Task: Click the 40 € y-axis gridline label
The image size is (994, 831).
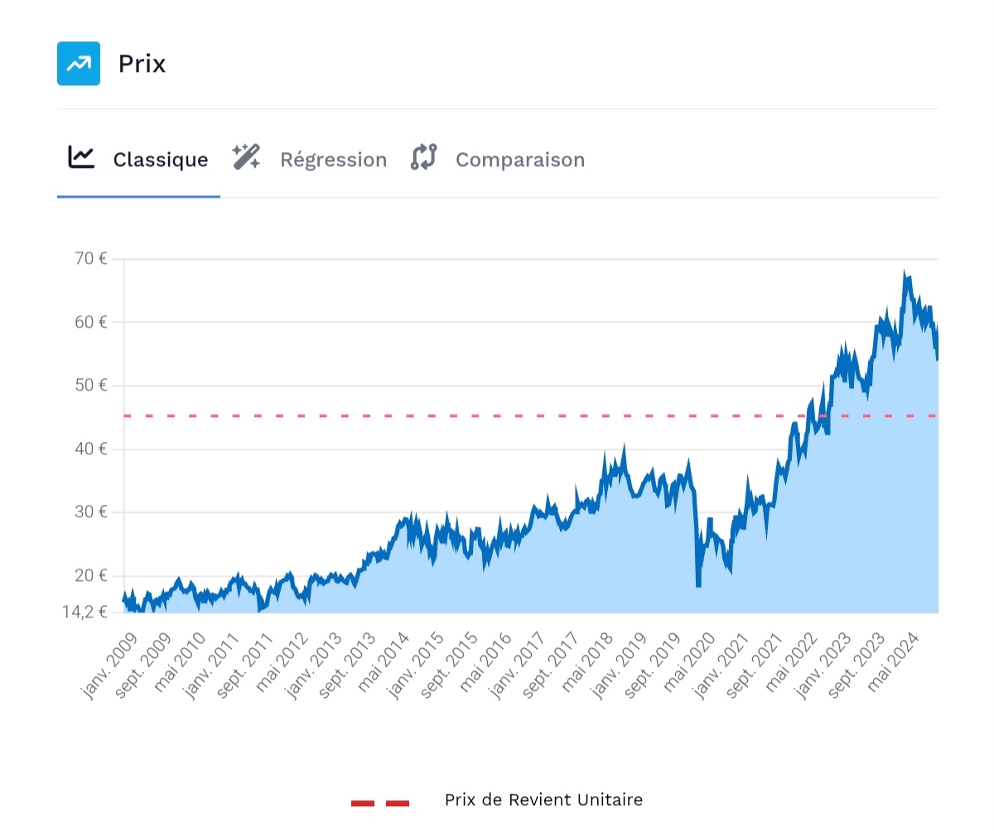Action: [x=91, y=449]
